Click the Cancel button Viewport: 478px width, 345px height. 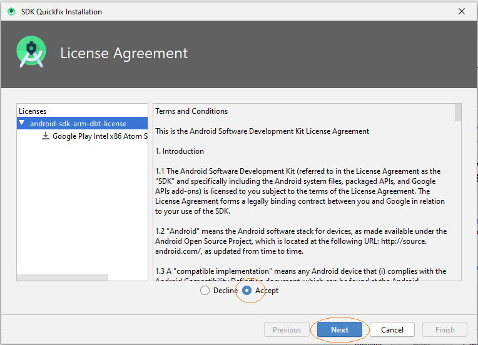392,330
